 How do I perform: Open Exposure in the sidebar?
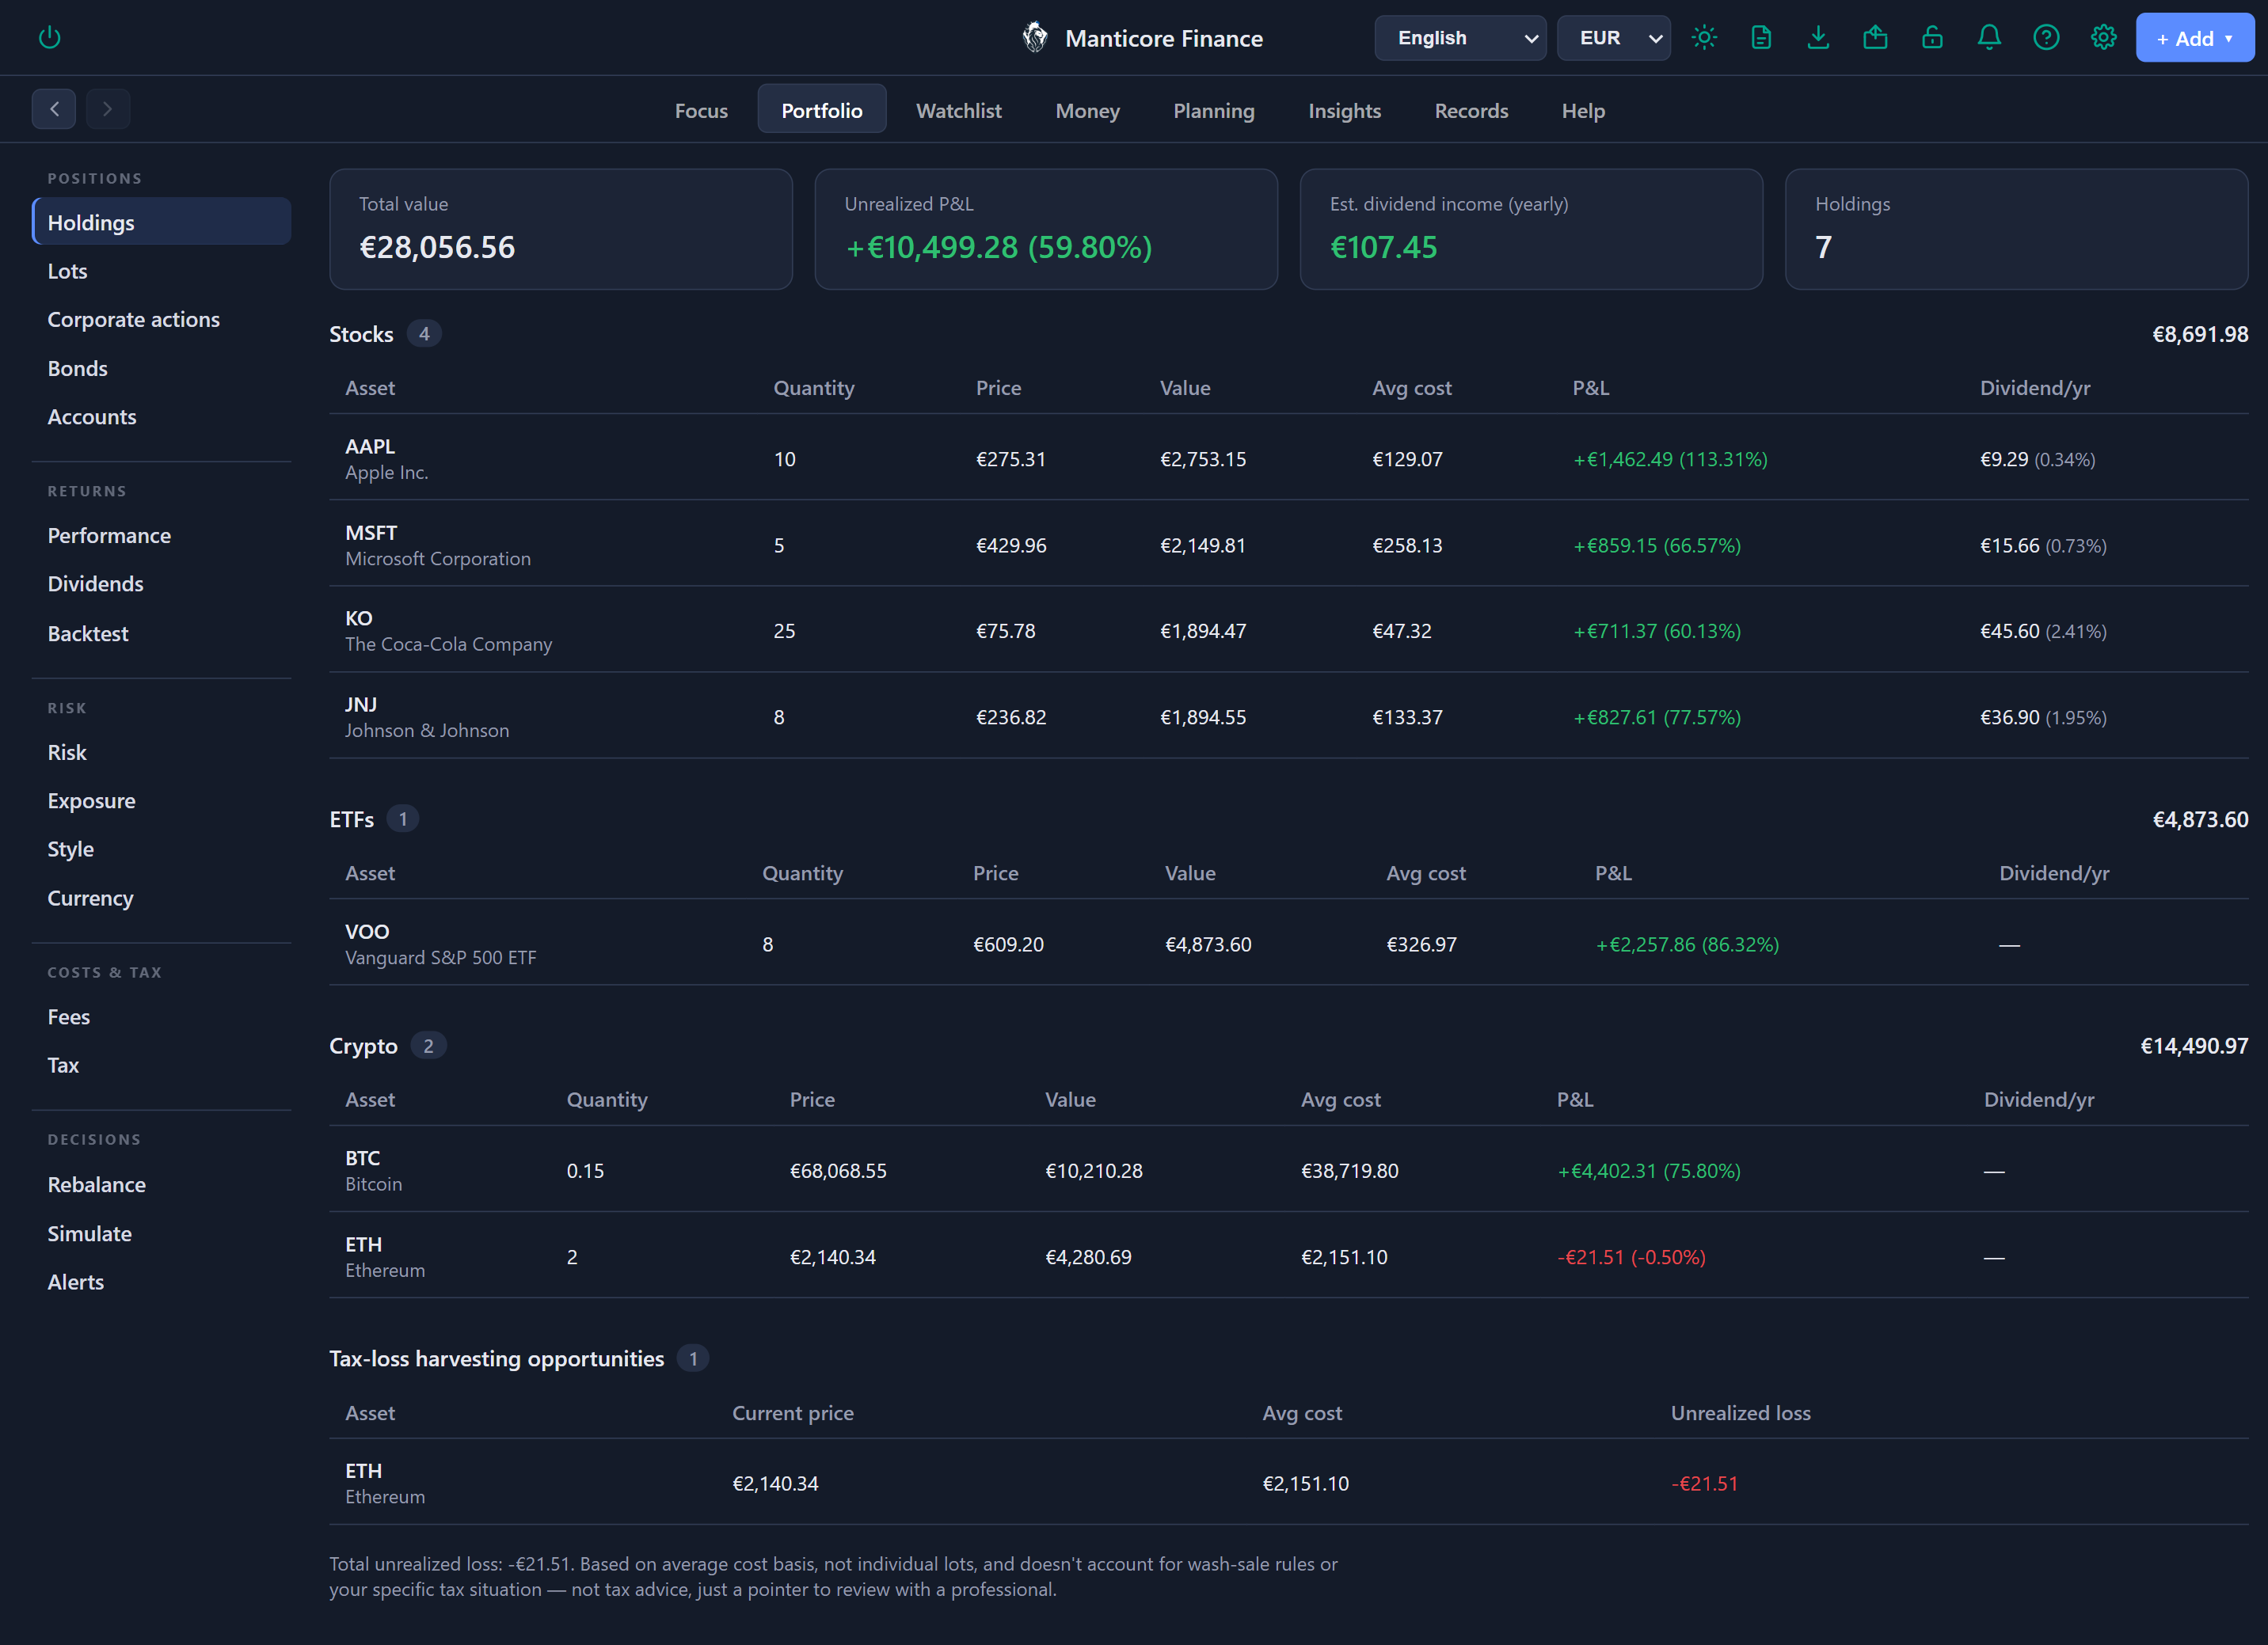click(x=161, y=800)
